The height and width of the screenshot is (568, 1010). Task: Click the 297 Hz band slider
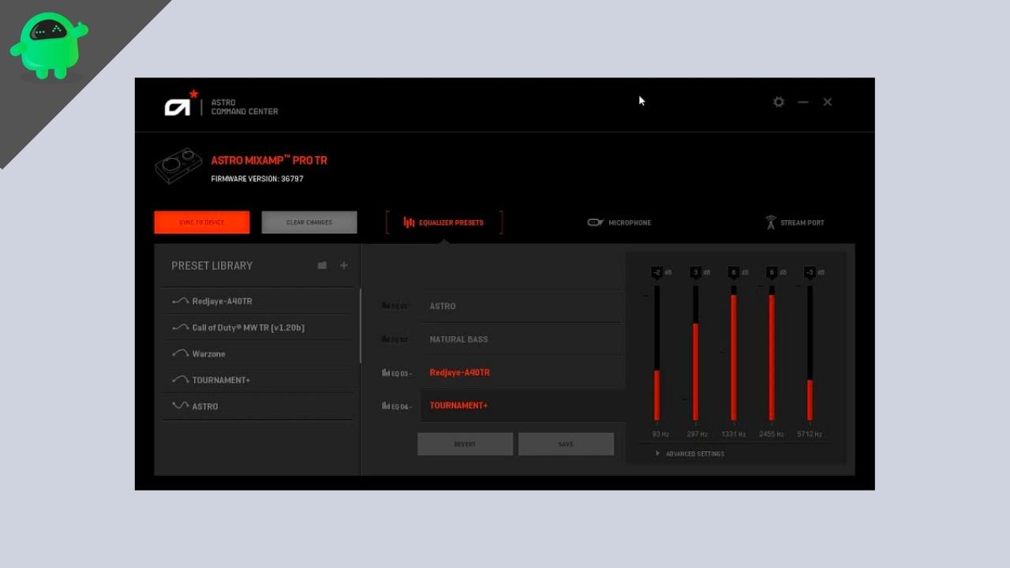click(695, 353)
